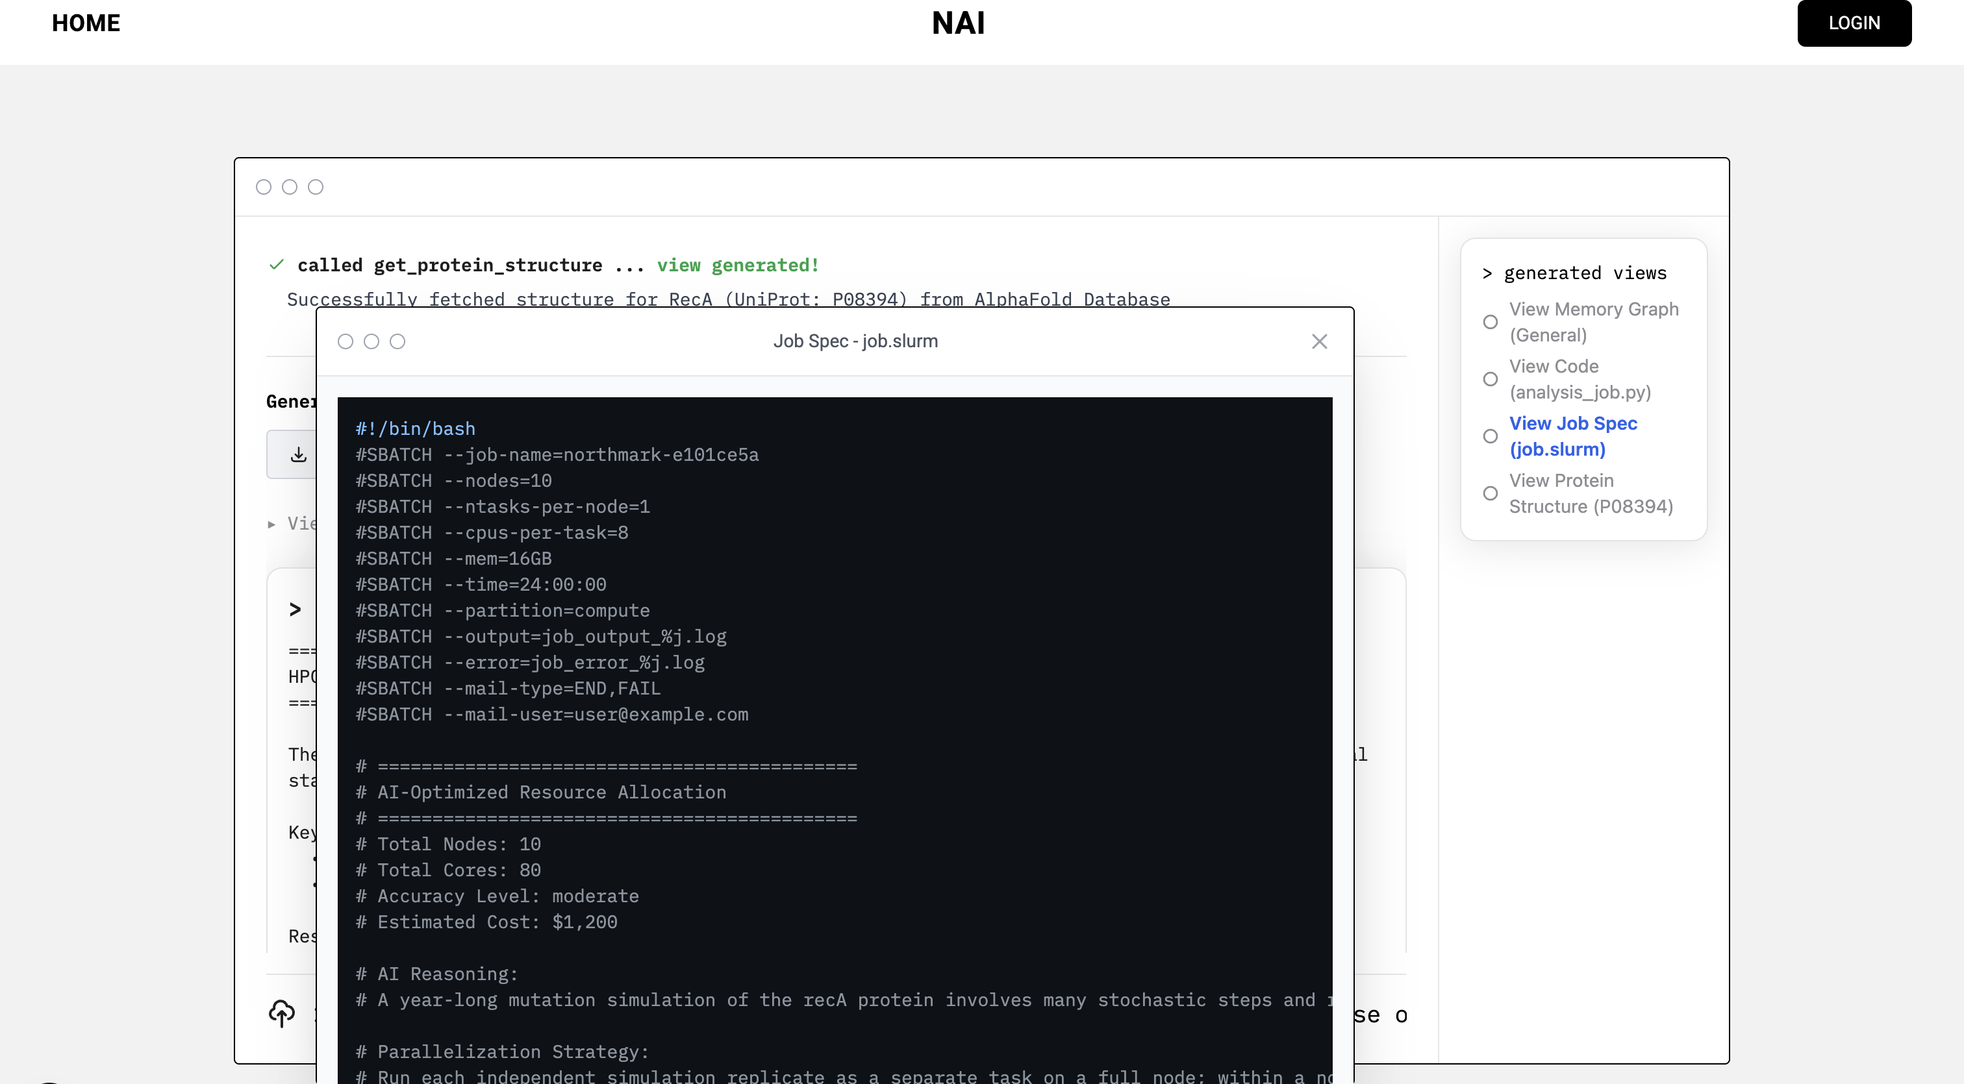1964x1084 pixels.
Task: Click the NAI logo title
Action: pos(959,23)
